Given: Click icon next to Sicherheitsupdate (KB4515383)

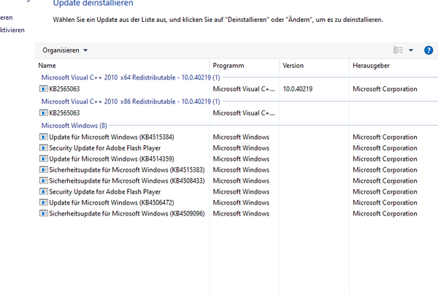Looking at the screenshot, I should 43,169.
